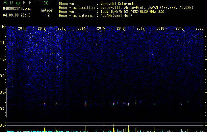This screenshot has height=132, width=207.
Task: Click time marker 2012
Action: tap(42, 28)
